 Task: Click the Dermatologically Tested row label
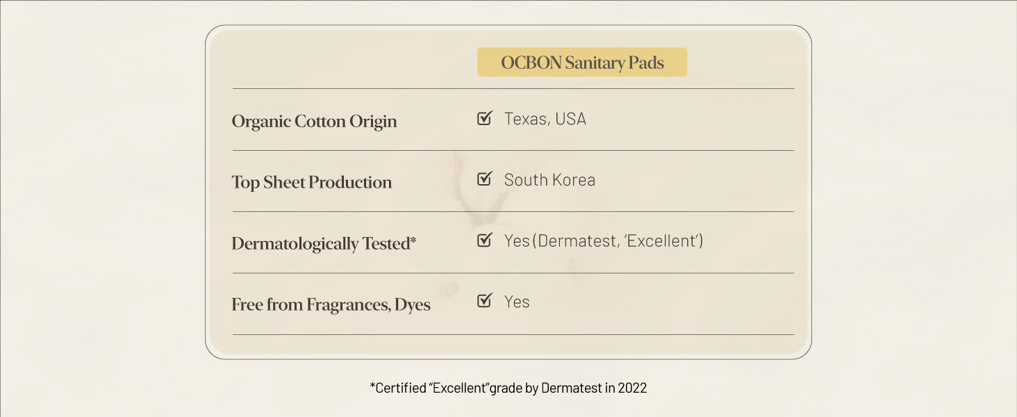click(320, 243)
